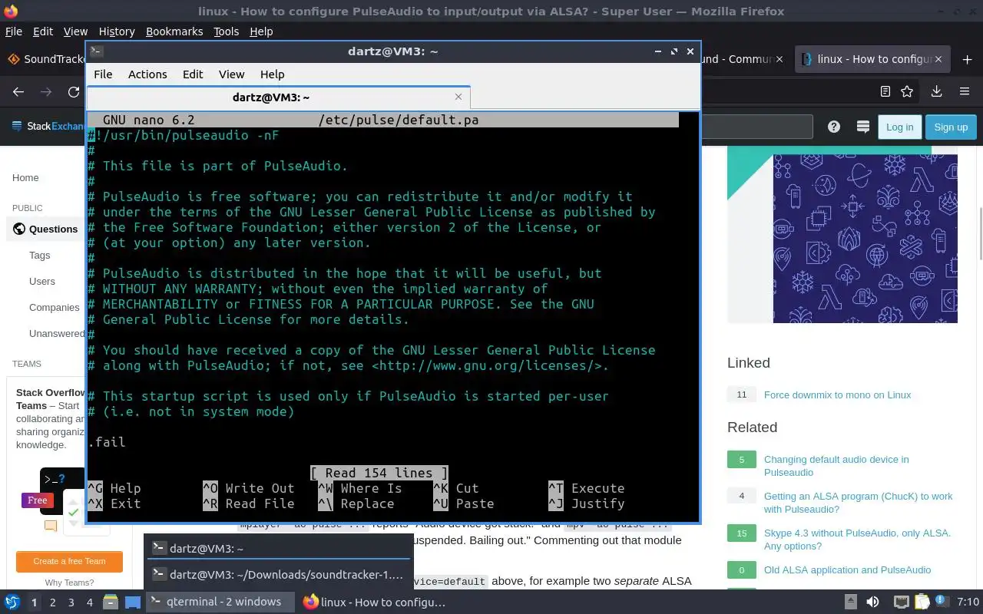Click Firefox back navigation arrow
The height and width of the screenshot is (614, 983).
click(x=18, y=91)
